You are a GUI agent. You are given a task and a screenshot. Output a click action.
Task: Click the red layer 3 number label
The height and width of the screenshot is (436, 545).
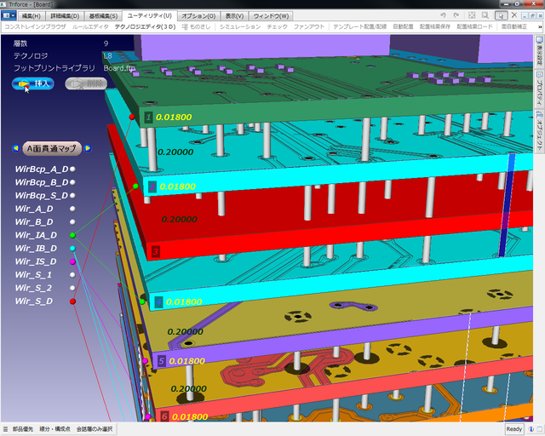tap(155, 252)
